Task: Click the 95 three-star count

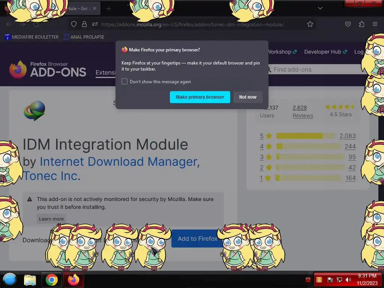Action: [352, 157]
